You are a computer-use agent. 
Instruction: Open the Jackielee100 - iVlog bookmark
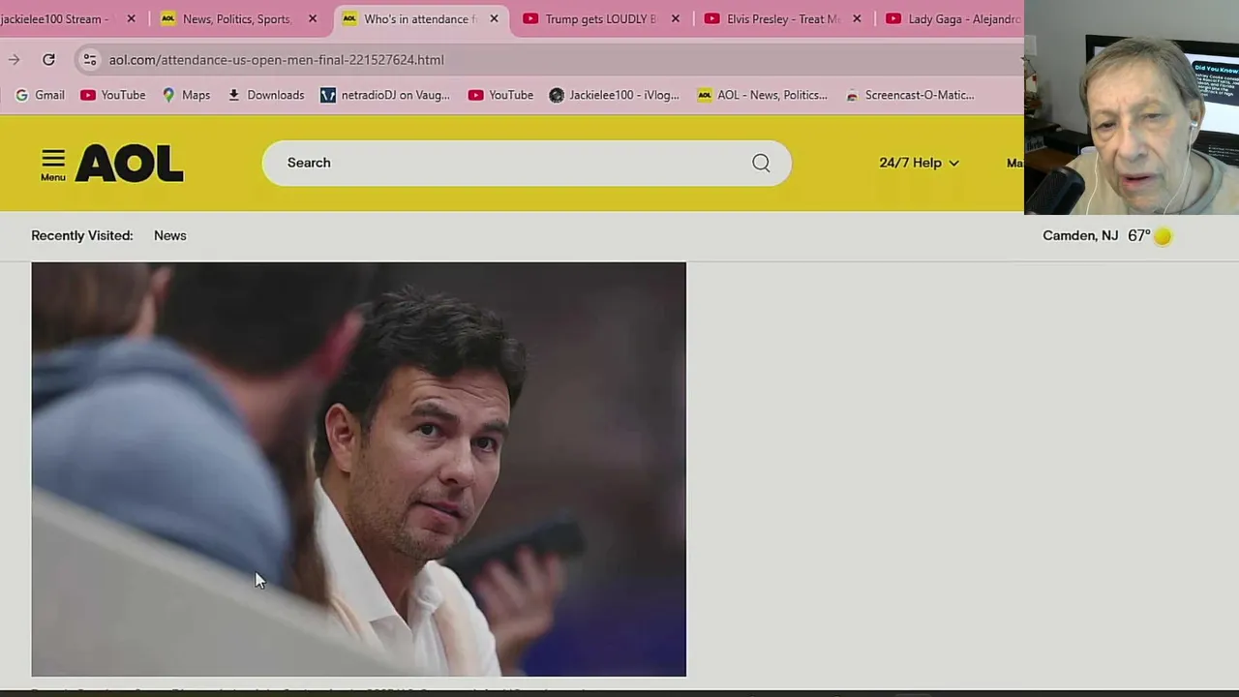coord(615,95)
